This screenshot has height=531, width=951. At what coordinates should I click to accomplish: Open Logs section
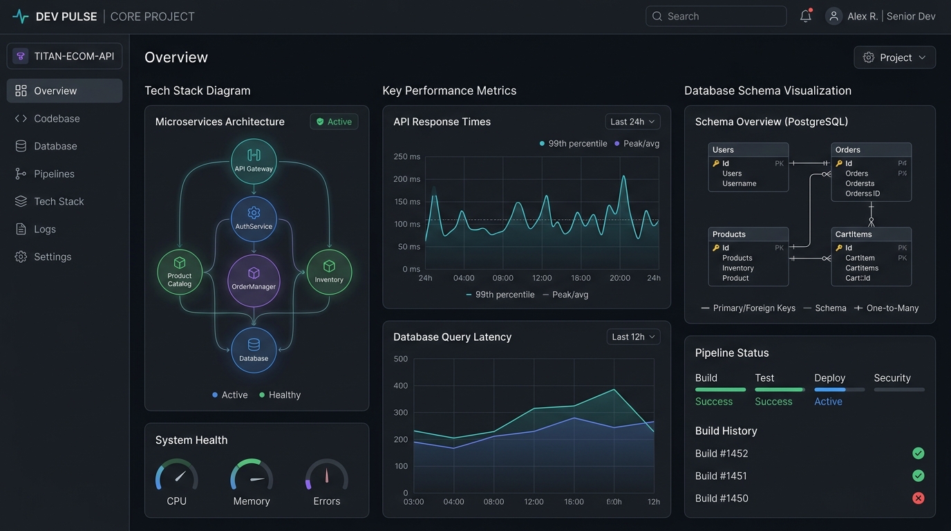64,229
